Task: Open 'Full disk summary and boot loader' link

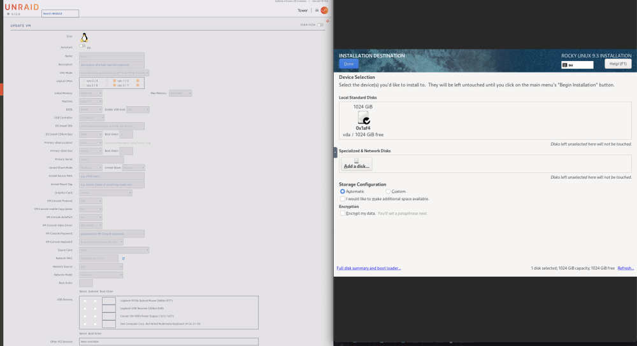Action: [368, 268]
